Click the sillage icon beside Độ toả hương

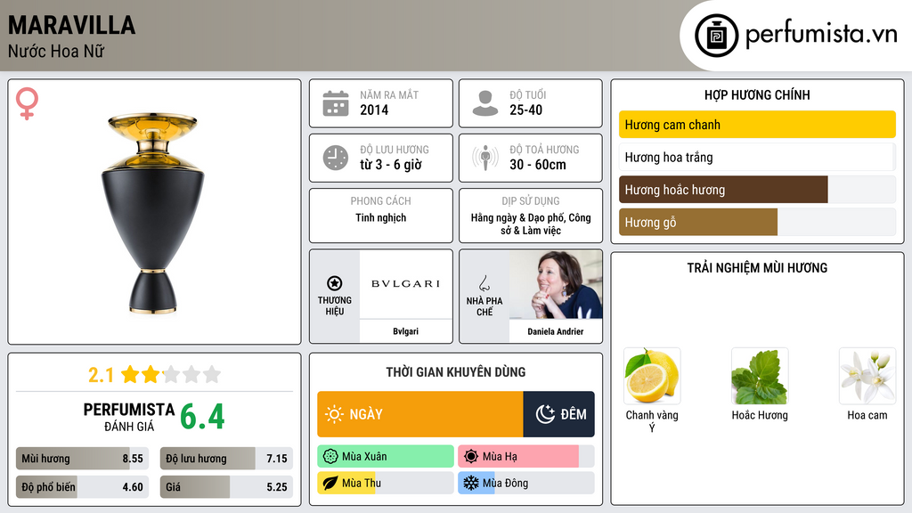pyautogui.click(x=485, y=158)
